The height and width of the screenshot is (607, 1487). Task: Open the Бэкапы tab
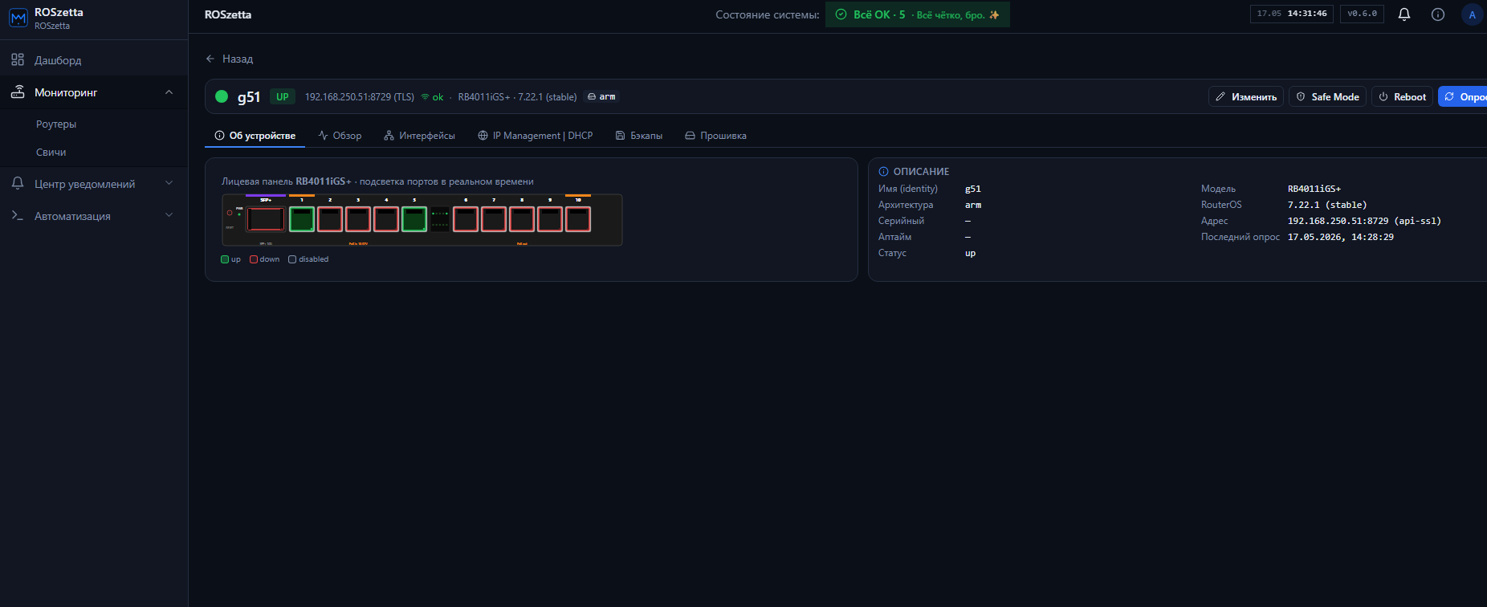[x=639, y=136]
